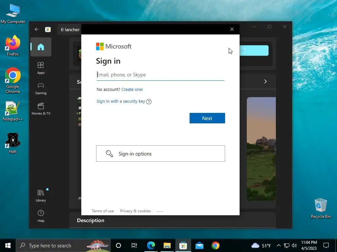Open the Create one! account link
The image size is (337, 252).
(132, 89)
